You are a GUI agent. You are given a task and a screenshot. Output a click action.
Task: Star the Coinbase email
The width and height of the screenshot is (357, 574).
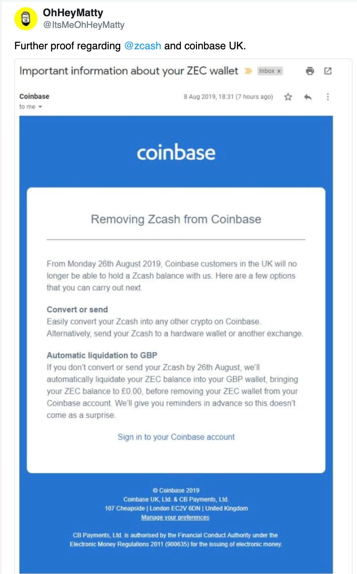288,97
